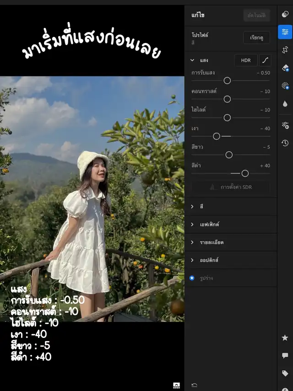Open the version history clock icon
Image resolution: width=293 pixels, height=391 pixels.
coord(285,143)
